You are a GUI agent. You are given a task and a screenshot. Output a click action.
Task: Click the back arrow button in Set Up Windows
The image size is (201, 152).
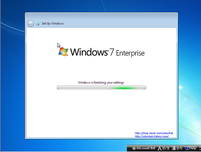click(x=31, y=24)
